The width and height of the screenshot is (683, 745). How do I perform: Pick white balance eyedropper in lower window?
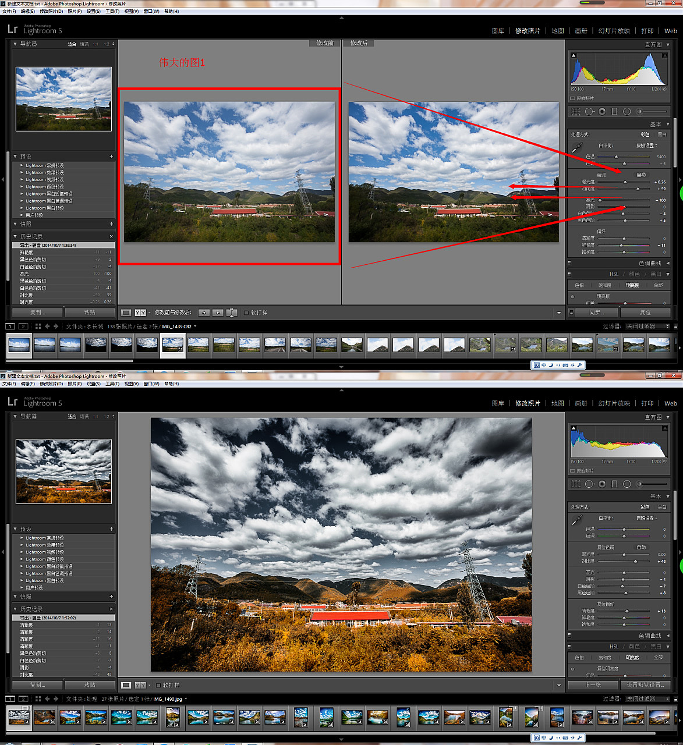click(x=577, y=520)
